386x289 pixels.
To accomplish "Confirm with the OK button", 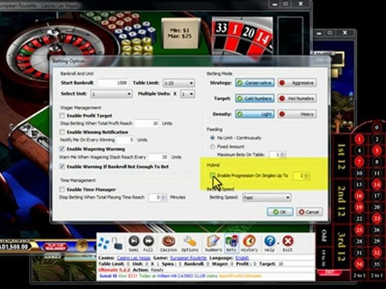I will 280,212.
